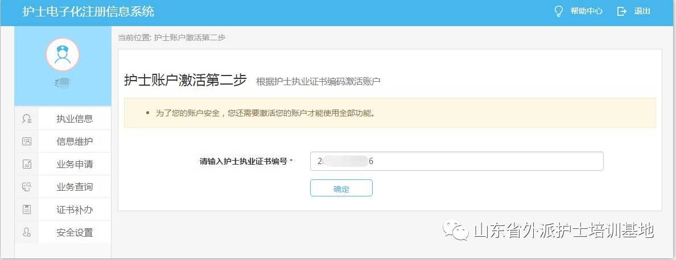This screenshot has height=260, width=676.
Task: Click the lightbulb help center icon
Action: 558,11
